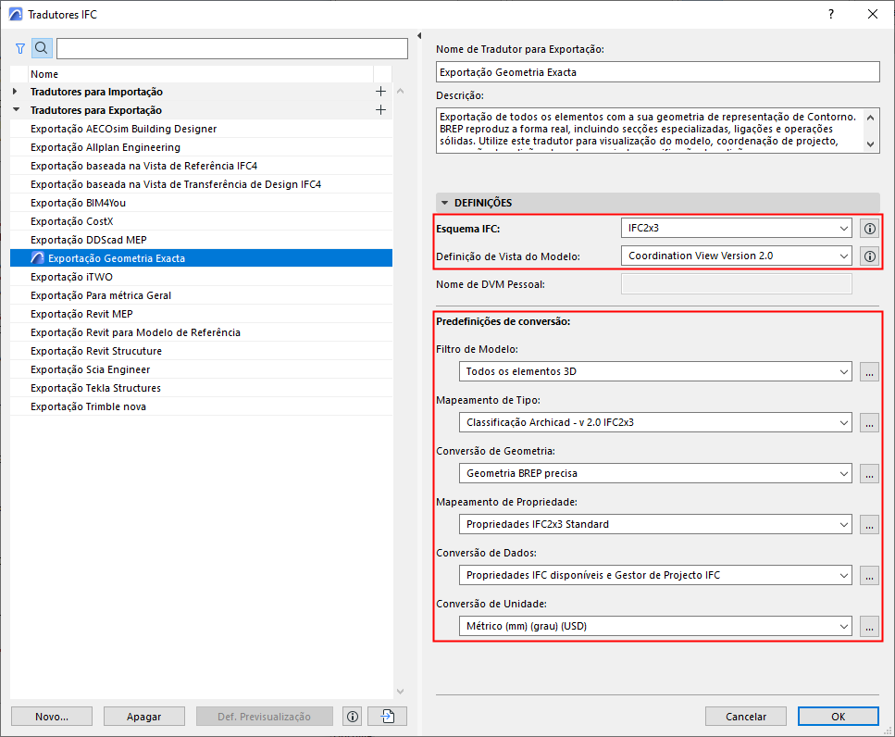
Task: Select Exportação Revit MEP translator
Action: click(x=202, y=314)
